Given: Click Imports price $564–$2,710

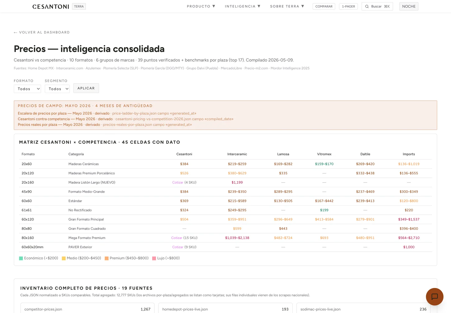Looking at the screenshot, I should [409, 238].
